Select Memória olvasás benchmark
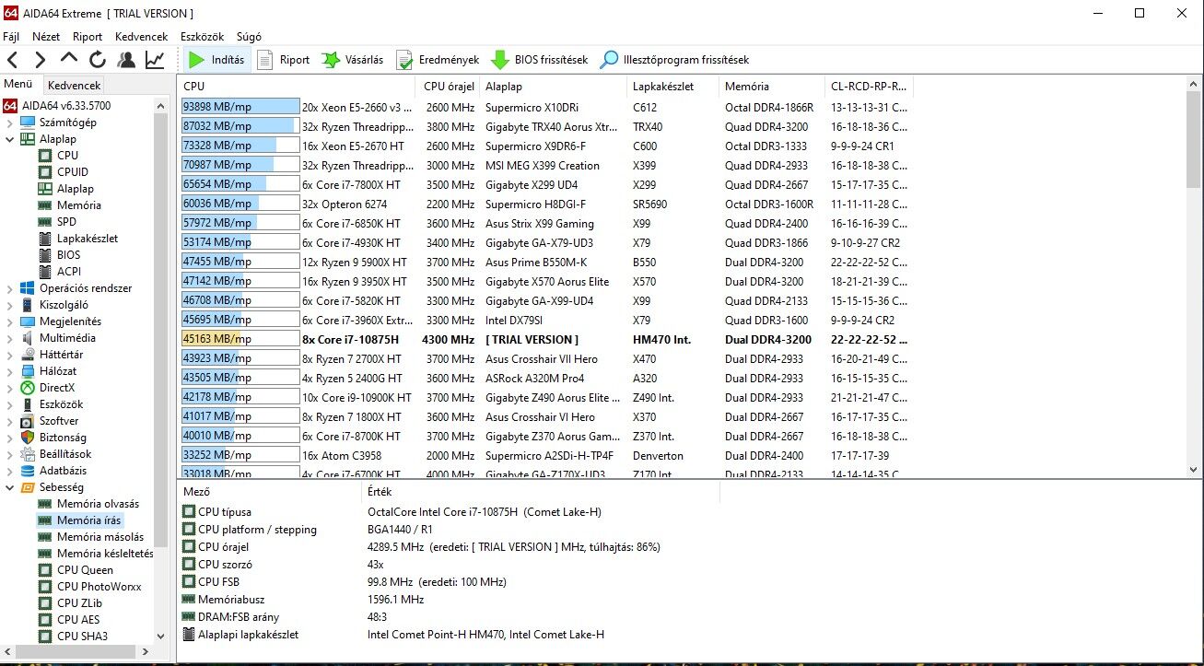 98,504
